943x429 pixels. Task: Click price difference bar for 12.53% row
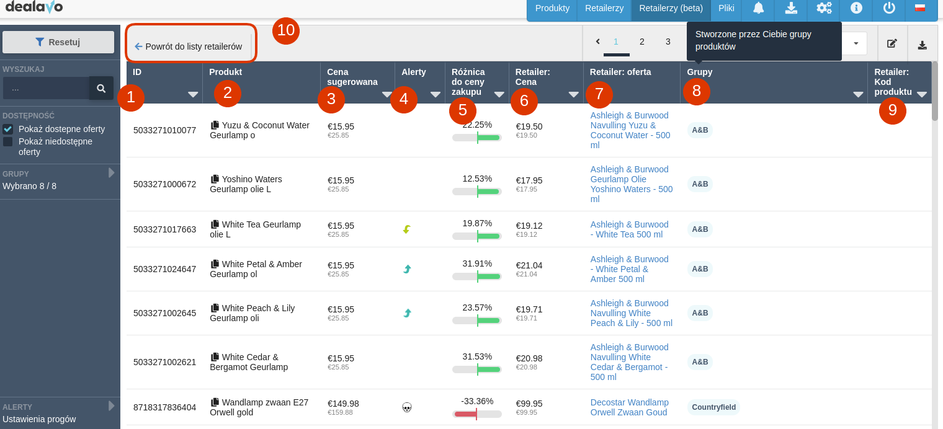tap(476, 192)
